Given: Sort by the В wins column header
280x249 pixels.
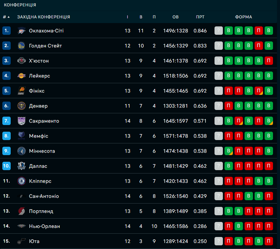Looking at the screenshot, I should 141,17.
